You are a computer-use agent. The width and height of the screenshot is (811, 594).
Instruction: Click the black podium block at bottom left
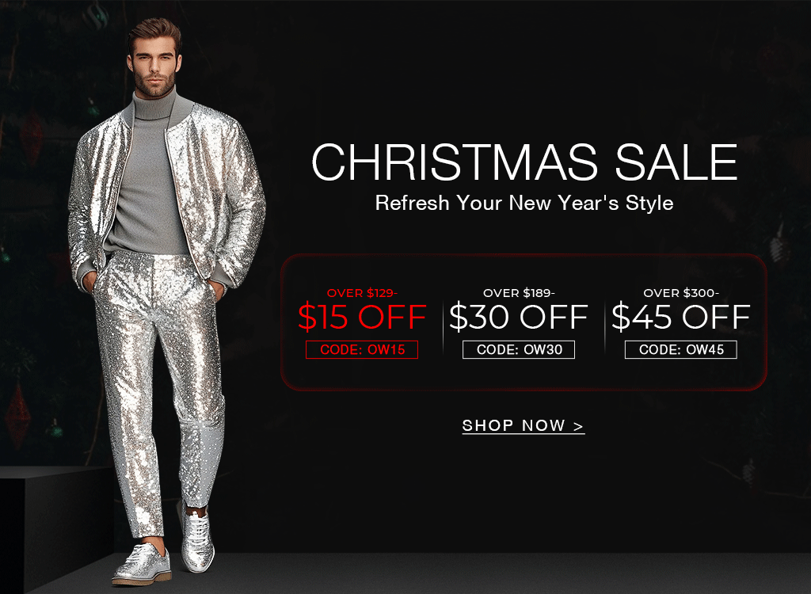click(x=56, y=527)
